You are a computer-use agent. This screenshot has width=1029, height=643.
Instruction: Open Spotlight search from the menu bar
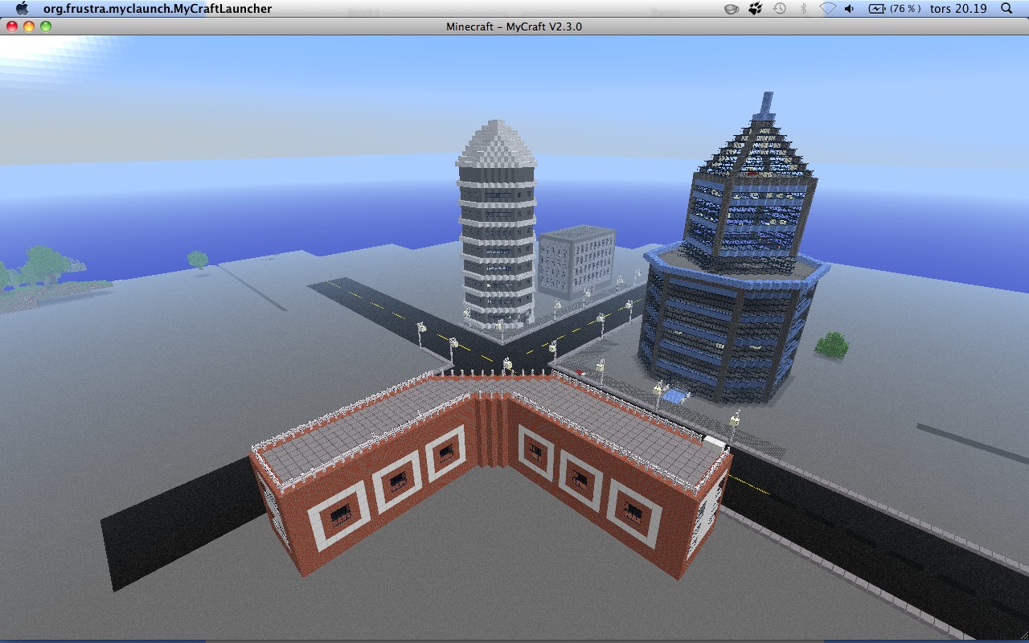pos(1006,8)
